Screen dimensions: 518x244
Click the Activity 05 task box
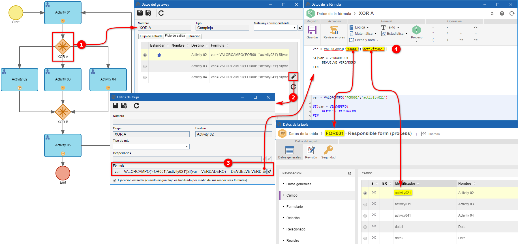(x=63, y=145)
